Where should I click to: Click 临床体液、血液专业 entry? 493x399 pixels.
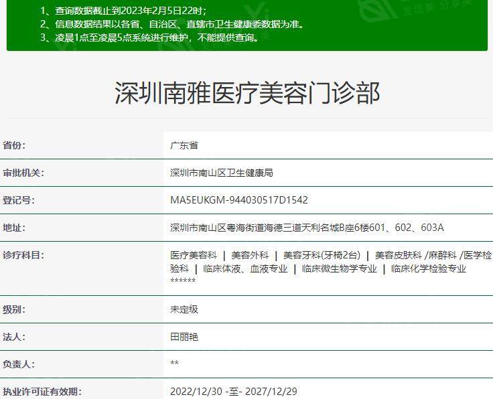click(246, 269)
